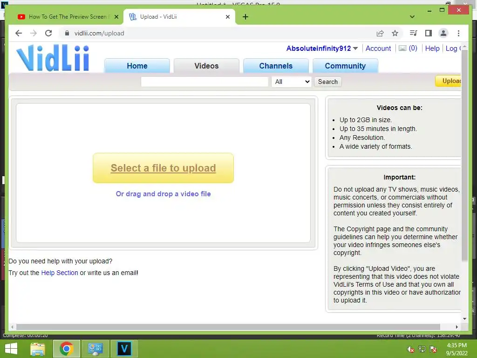Click the vertical page scrollbar
The width and height of the screenshot is (477, 358).
(x=464, y=155)
